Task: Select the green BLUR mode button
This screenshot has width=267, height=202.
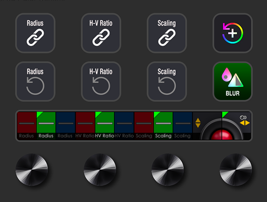Action: point(233,81)
